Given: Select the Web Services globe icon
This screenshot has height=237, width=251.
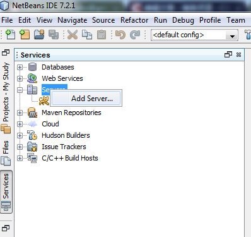Looking at the screenshot, I should pos(32,78).
